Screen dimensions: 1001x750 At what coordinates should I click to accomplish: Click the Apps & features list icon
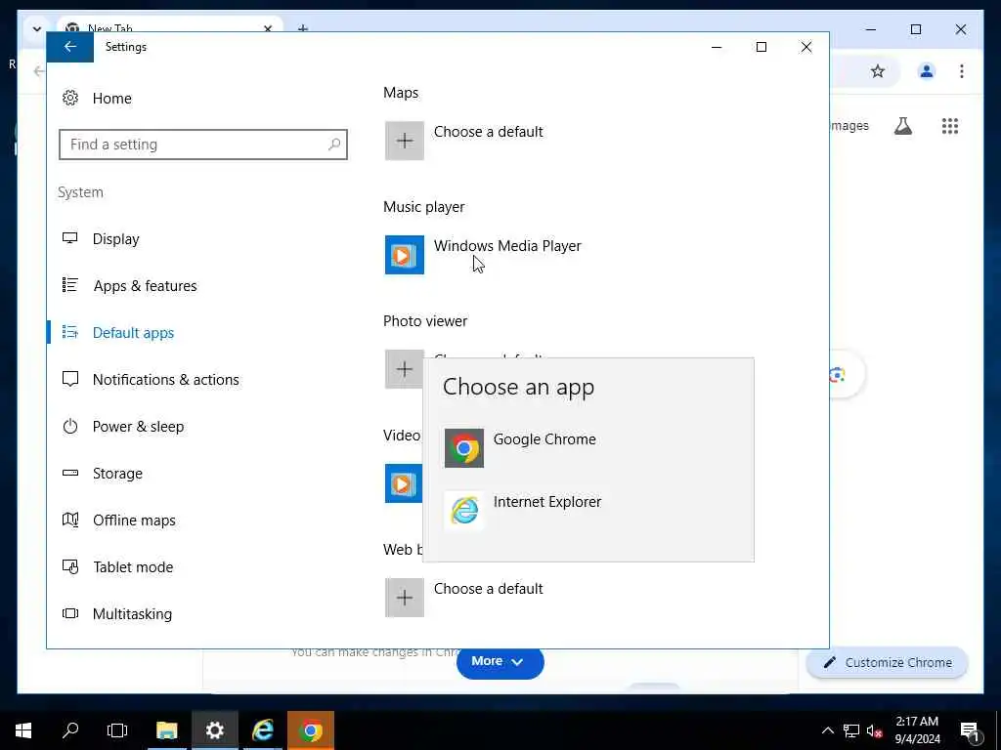70,284
